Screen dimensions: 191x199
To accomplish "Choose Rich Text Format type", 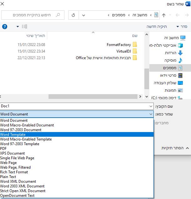I will click(77, 172).
